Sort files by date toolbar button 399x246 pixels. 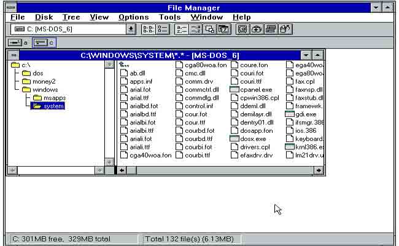(223, 30)
